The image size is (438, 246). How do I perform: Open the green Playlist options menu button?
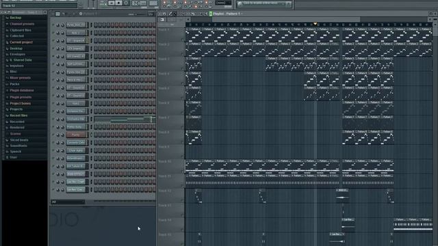(x=211, y=14)
